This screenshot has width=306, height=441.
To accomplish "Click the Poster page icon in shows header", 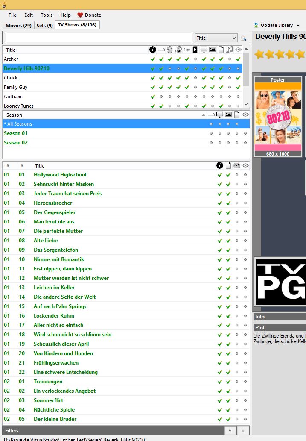I will tap(221, 50).
